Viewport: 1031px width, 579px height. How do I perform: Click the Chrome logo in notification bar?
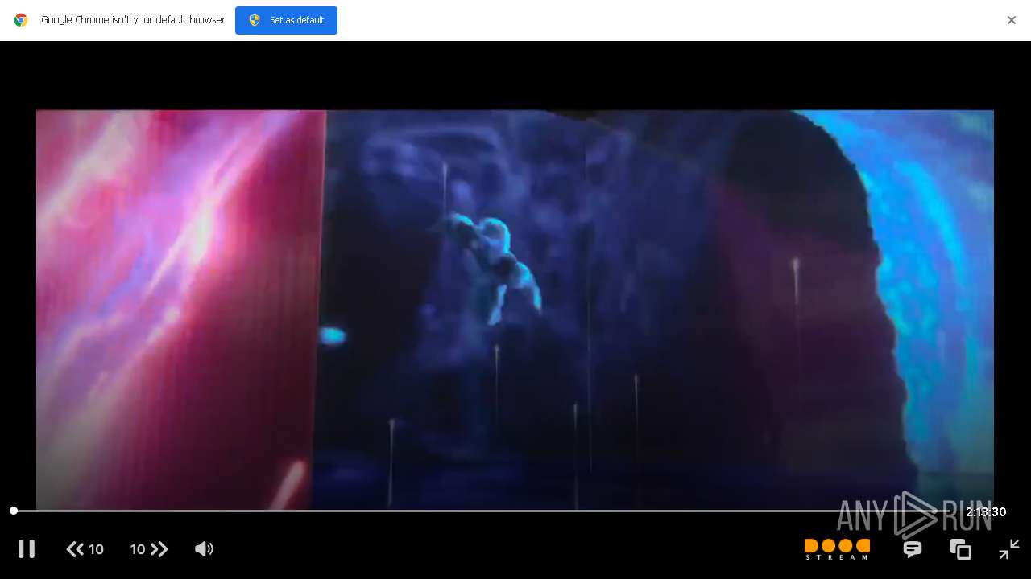tap(21, 20)
